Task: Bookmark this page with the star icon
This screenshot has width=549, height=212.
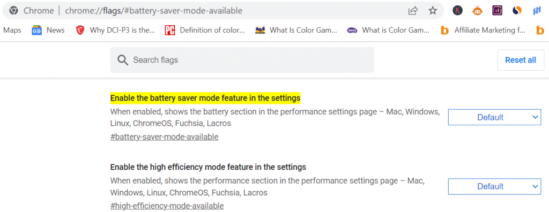Action: pos(433,11)
